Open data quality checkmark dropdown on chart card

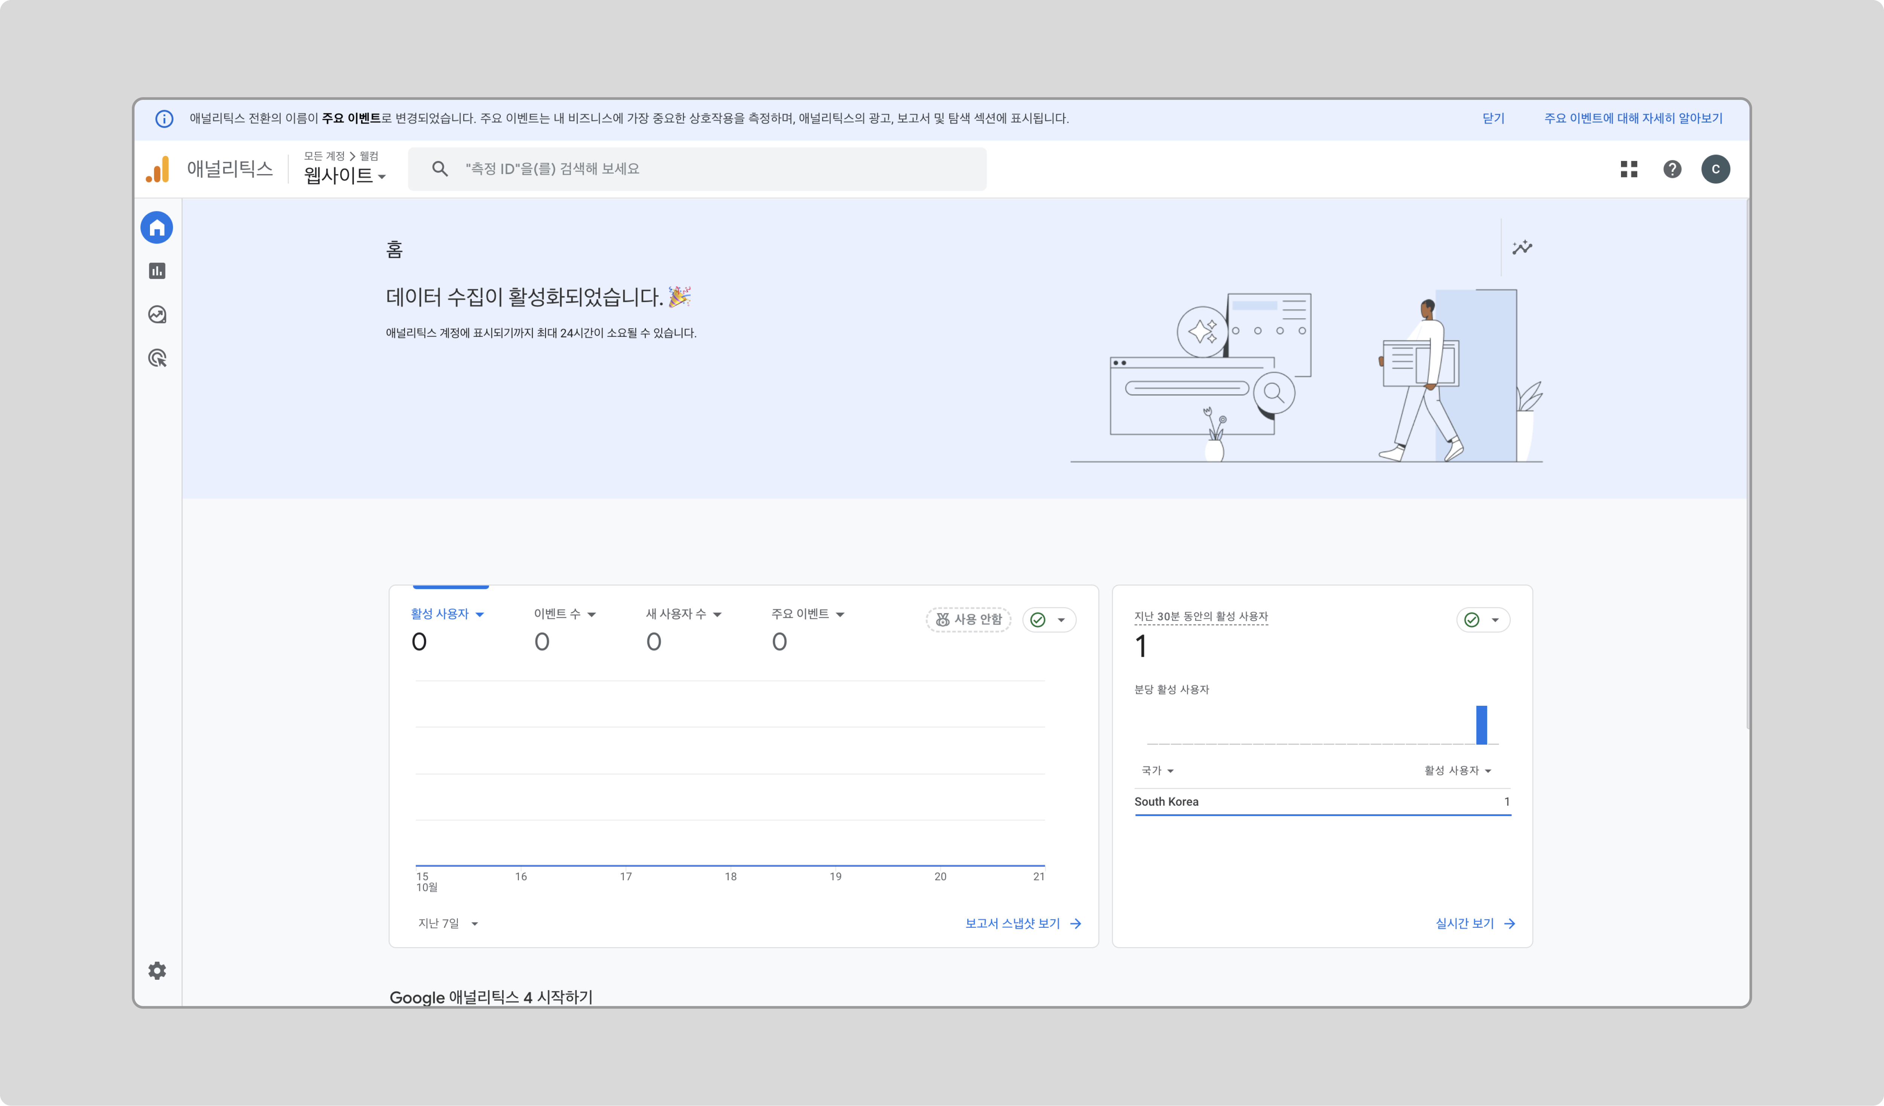tap(1049, 620)
